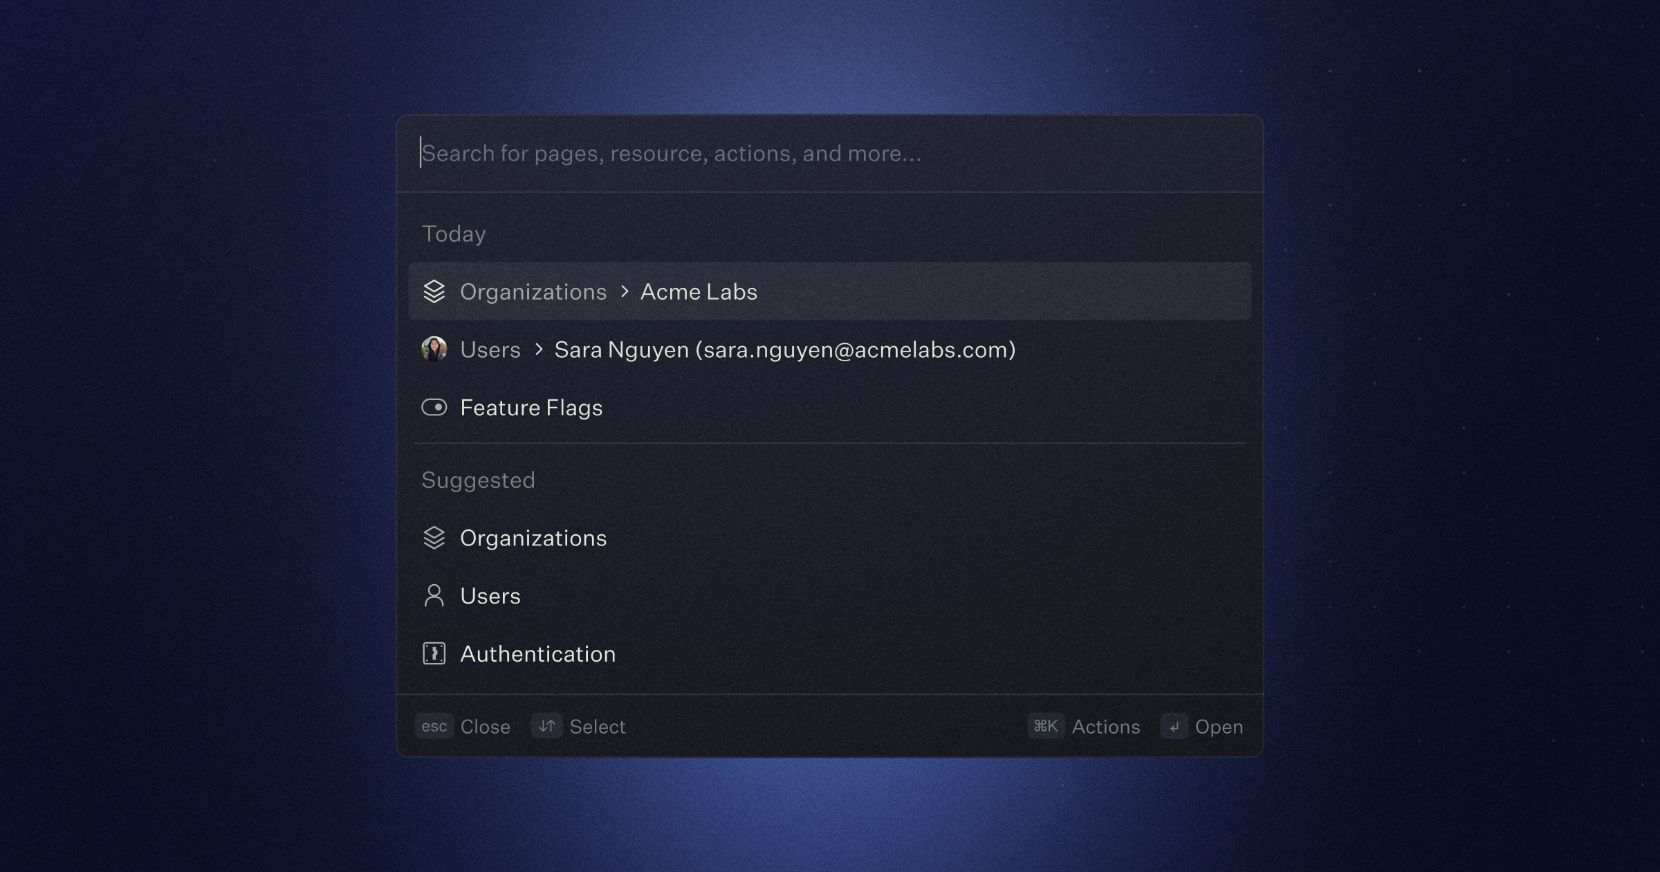Click the return key badge next to Open

[x=1174, y=726]
